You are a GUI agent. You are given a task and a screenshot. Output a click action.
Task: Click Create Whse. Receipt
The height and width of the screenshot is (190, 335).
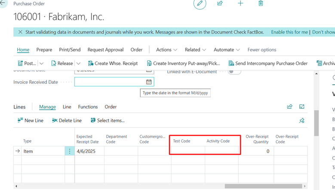(113, 63)
